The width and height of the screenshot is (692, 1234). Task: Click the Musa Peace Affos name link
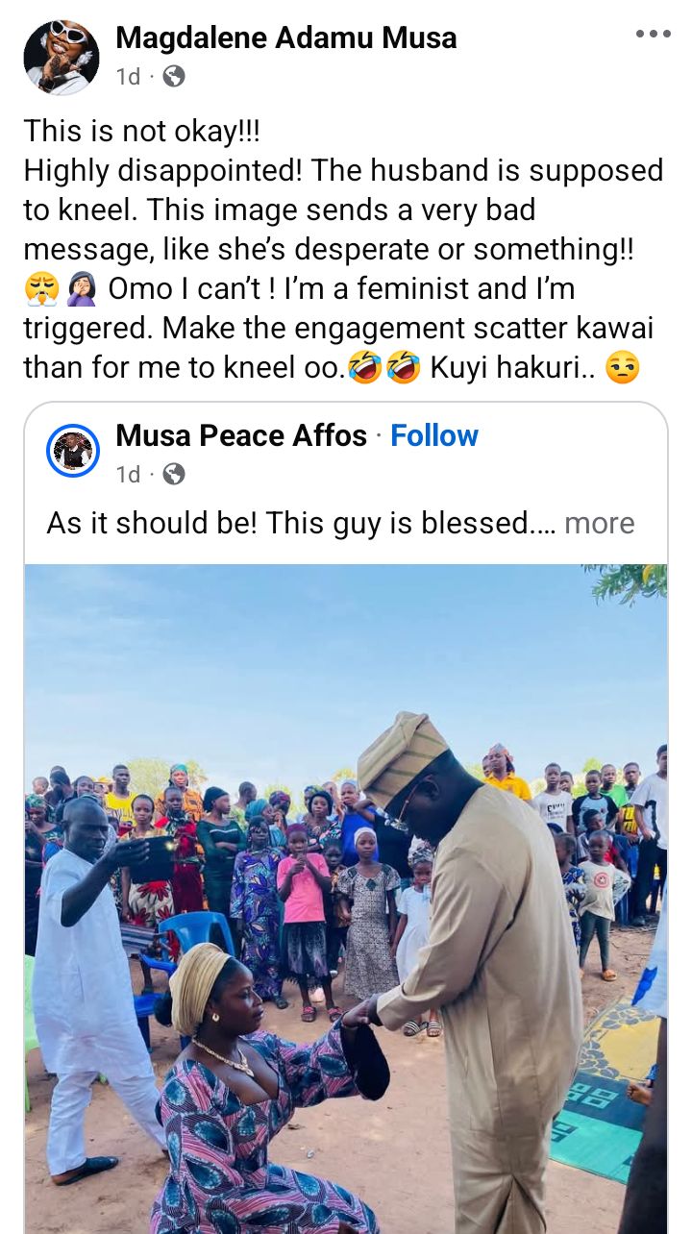click(x=241, y=435)
